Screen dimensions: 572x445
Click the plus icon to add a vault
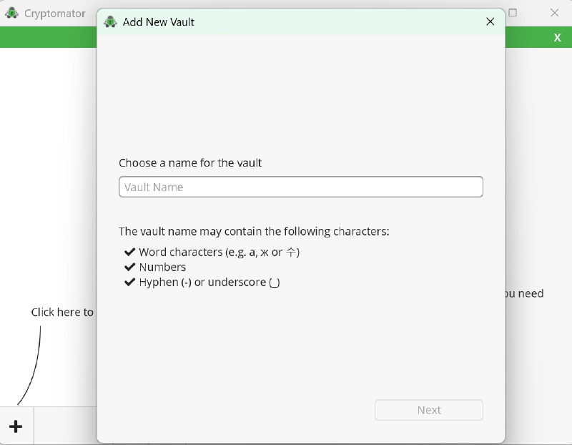click(16, 427)
